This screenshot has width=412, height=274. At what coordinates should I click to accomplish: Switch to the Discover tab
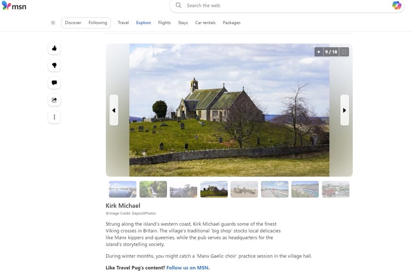(x=73, y=22)
